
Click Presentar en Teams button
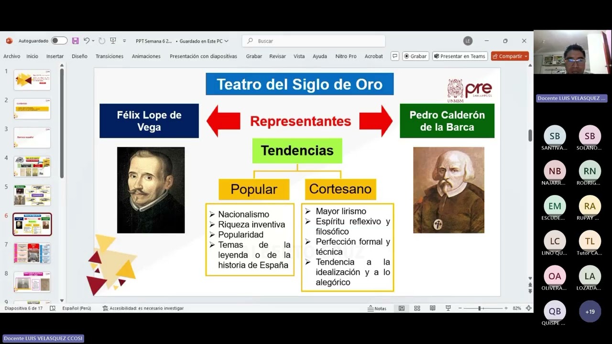(x=459, y=56)
